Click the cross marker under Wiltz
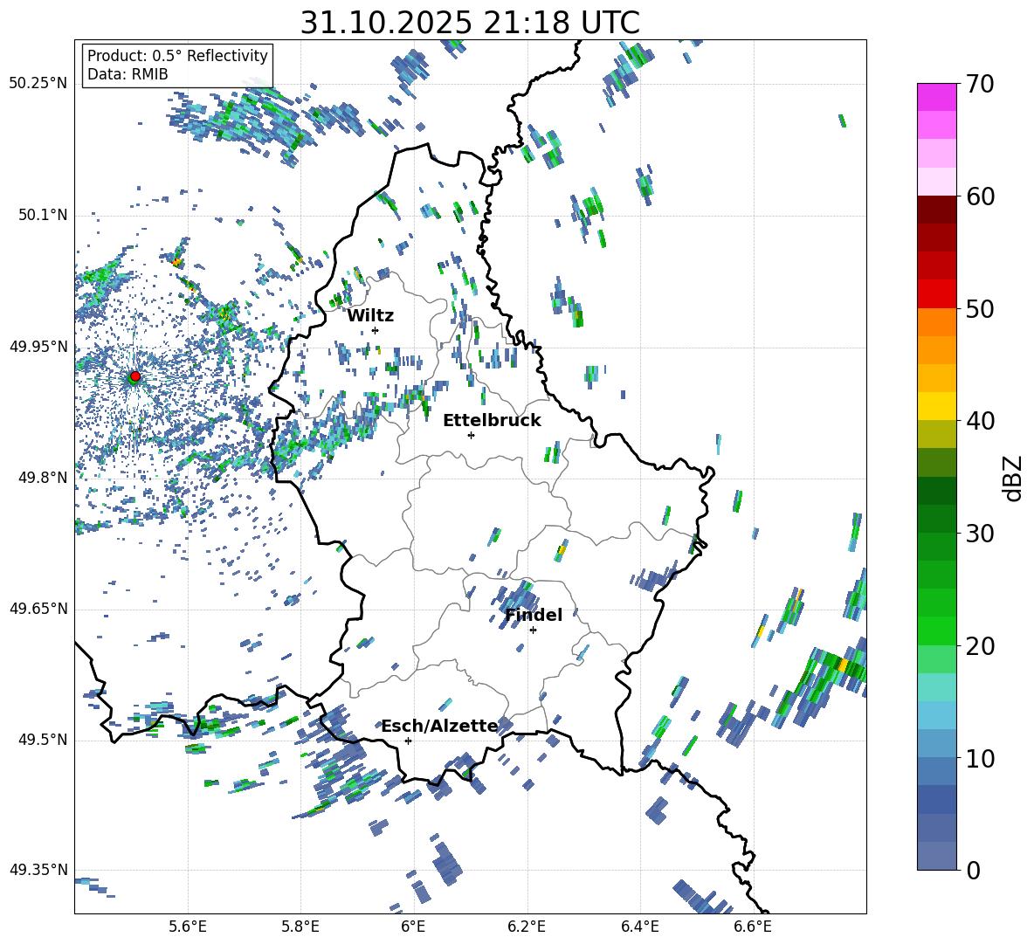 (375, 330)
